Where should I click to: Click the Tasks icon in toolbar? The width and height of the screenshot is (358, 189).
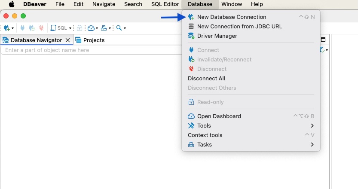click(x=104, y=28)
